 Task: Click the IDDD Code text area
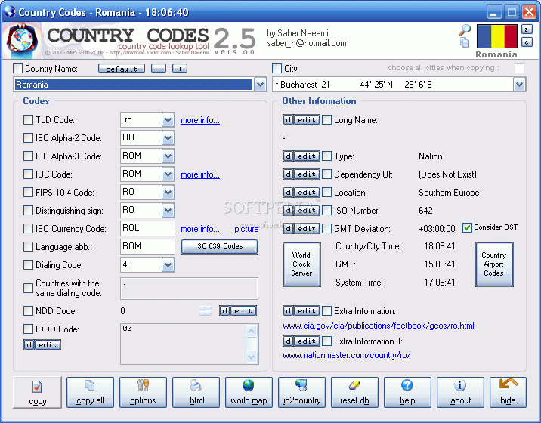pyautogui.click(x=183, y=344)
